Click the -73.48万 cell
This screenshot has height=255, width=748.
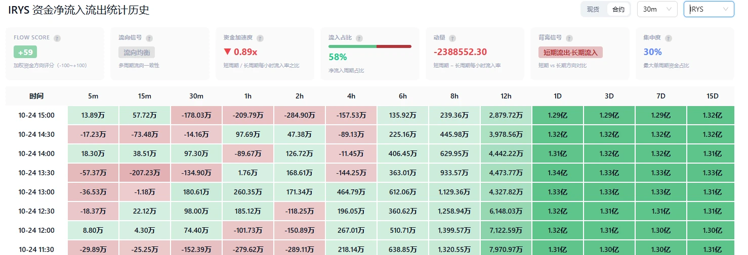click(x=145, y=134)
